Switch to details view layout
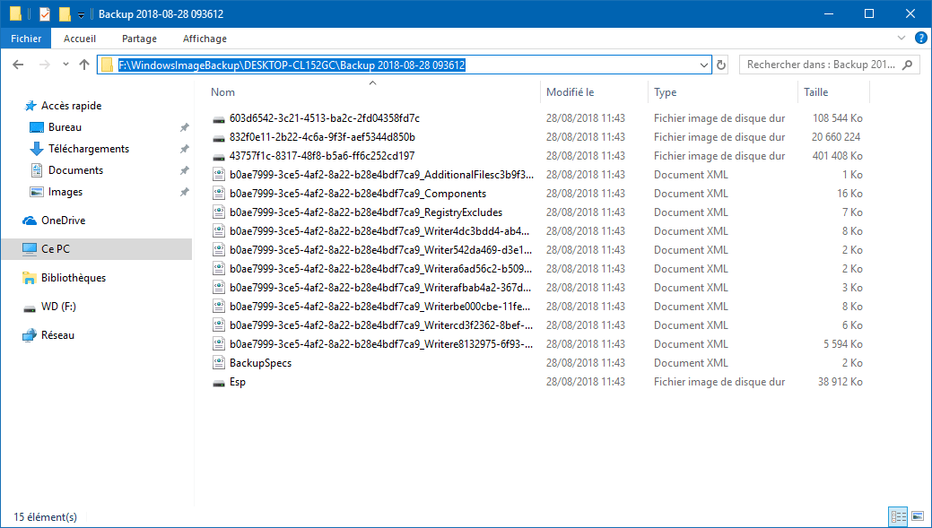 898,516
